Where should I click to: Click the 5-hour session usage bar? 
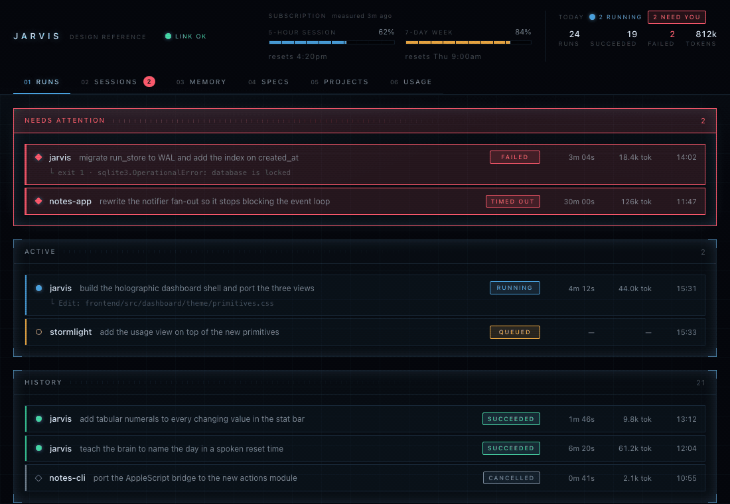click(x=331, y=42)
